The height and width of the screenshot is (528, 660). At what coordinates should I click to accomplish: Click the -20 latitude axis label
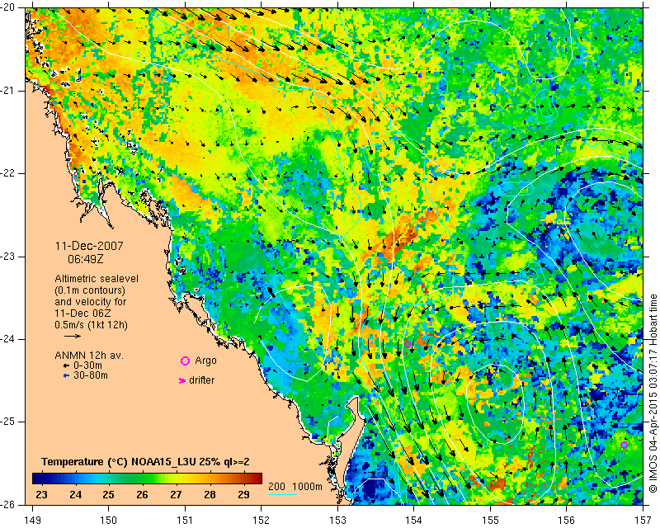point(8,7)
